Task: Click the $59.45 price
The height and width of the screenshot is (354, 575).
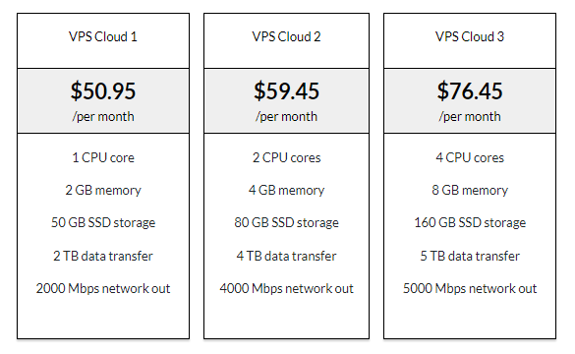Action: (x=286, y=91)
